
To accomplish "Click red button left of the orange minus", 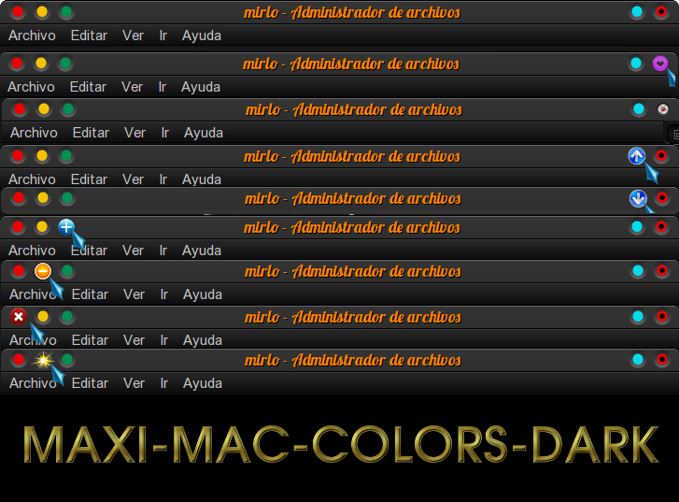I will 19,271.
